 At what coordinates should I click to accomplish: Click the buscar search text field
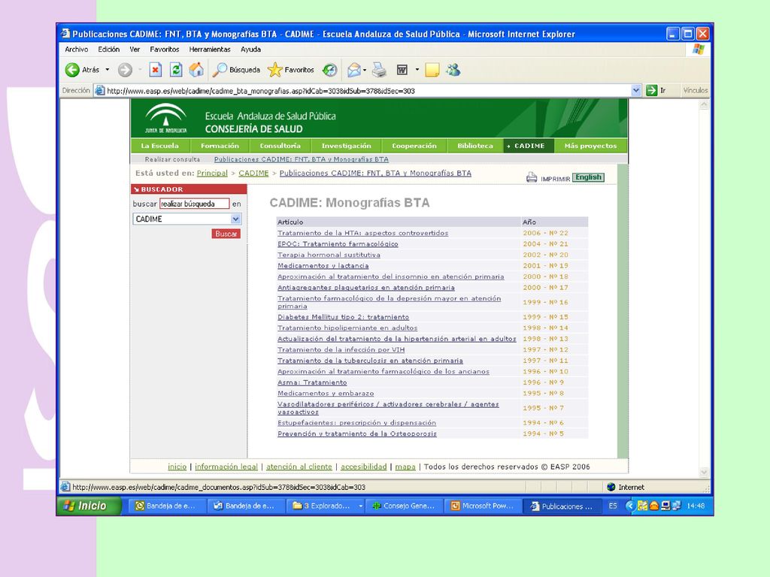195,204
